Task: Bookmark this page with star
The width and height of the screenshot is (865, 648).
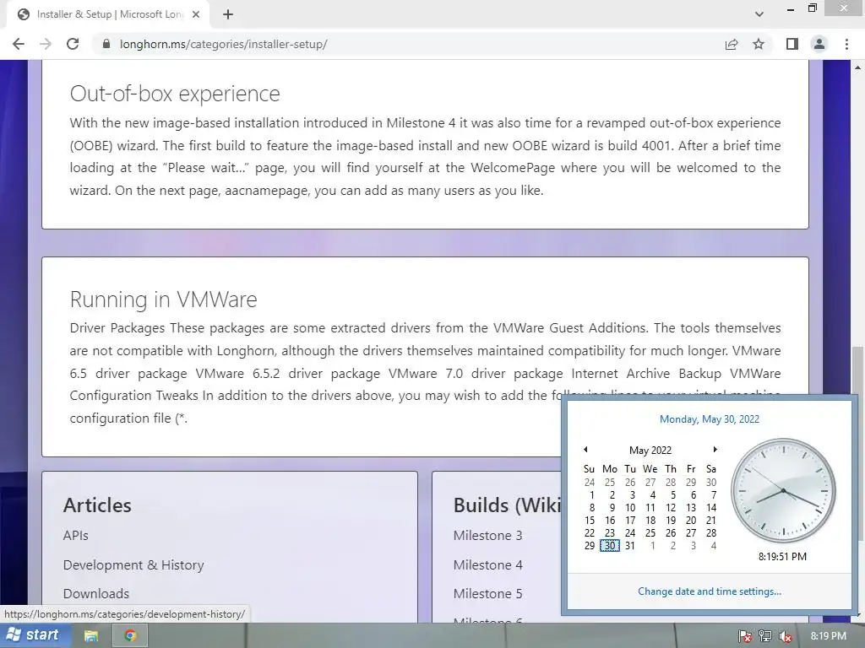Action: click(759, 44)
